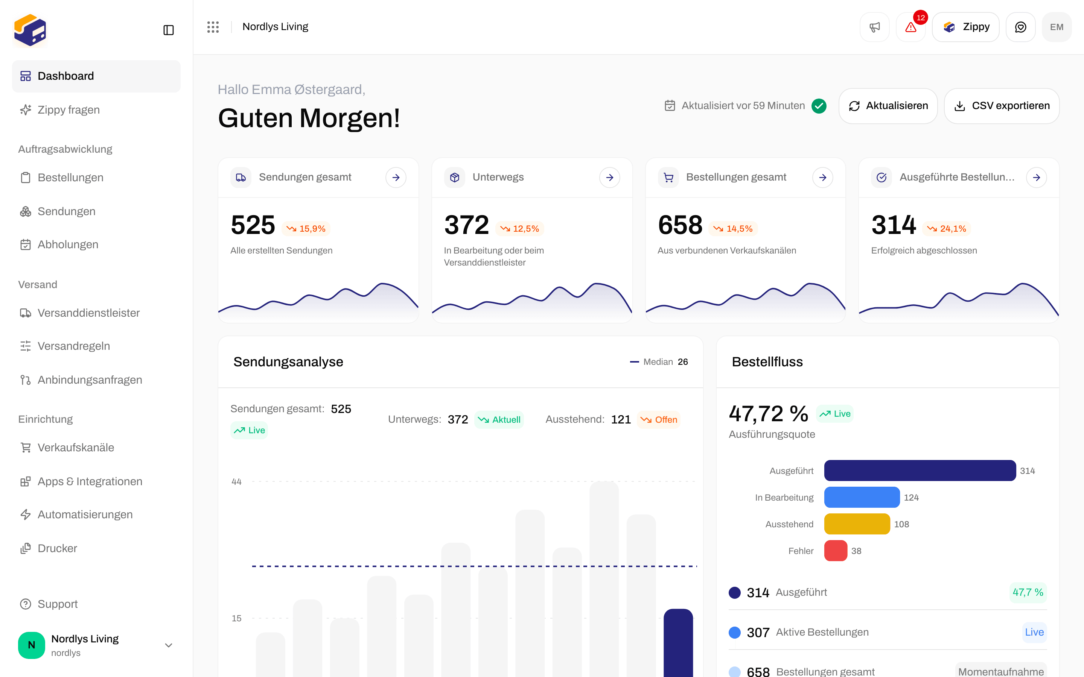
Task: Click Live badge in Aktive Bestellungen row
Action: (x=1034, y=632)
